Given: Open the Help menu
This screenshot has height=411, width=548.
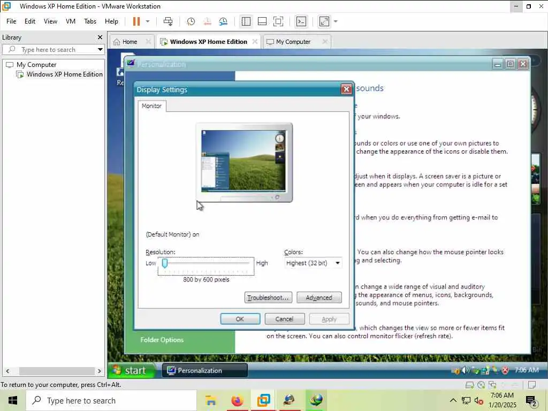Looking at the screenshot, I should point(111,21).
